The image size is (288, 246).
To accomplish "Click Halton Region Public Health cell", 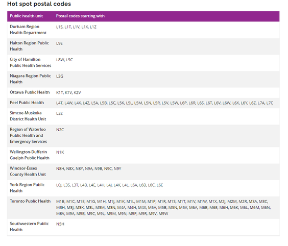I will click(30, 46).
